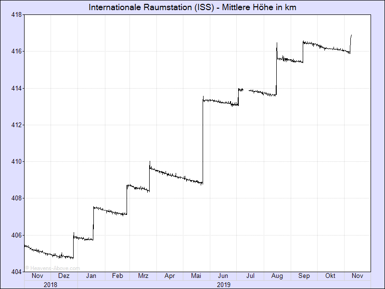This screenshot has width=385, height=289.
Task: Click the Heavens-Above.com watermark
Action: point(52,268)
